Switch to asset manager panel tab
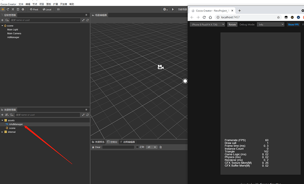Viewport: 304px width, 184px height. 8,110
